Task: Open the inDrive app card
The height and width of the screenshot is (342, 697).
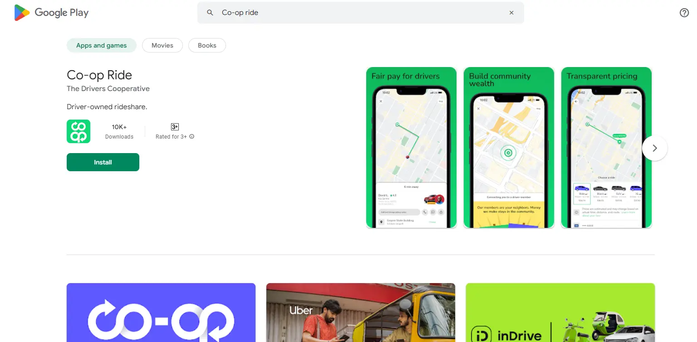Action: pos(560,313)
